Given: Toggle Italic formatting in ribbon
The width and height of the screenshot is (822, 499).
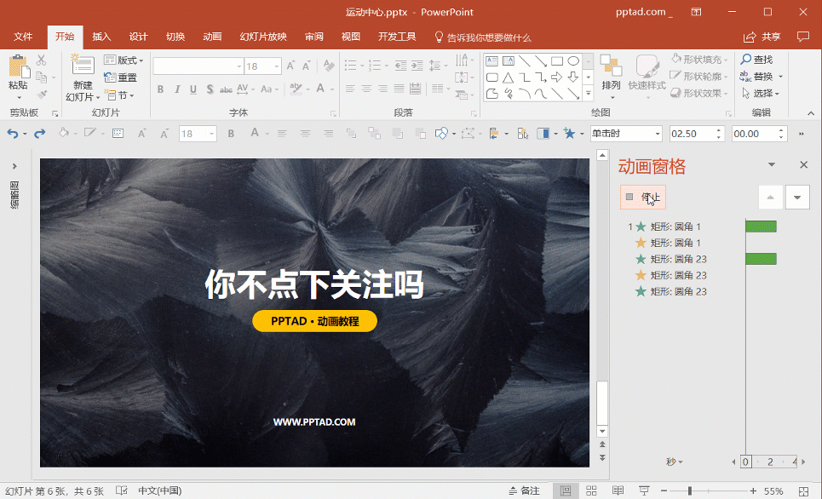Looking at the screenshot, I should tap(177, 89).
